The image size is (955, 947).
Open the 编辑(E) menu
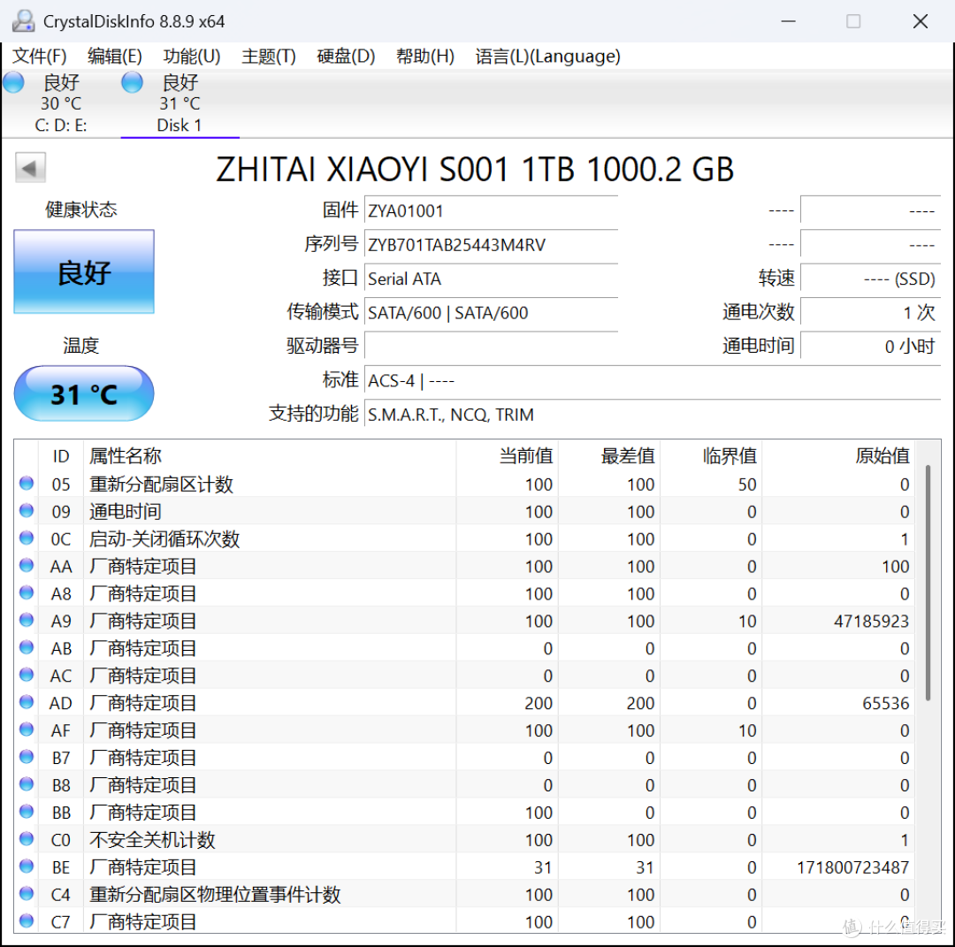coord(114,56)
